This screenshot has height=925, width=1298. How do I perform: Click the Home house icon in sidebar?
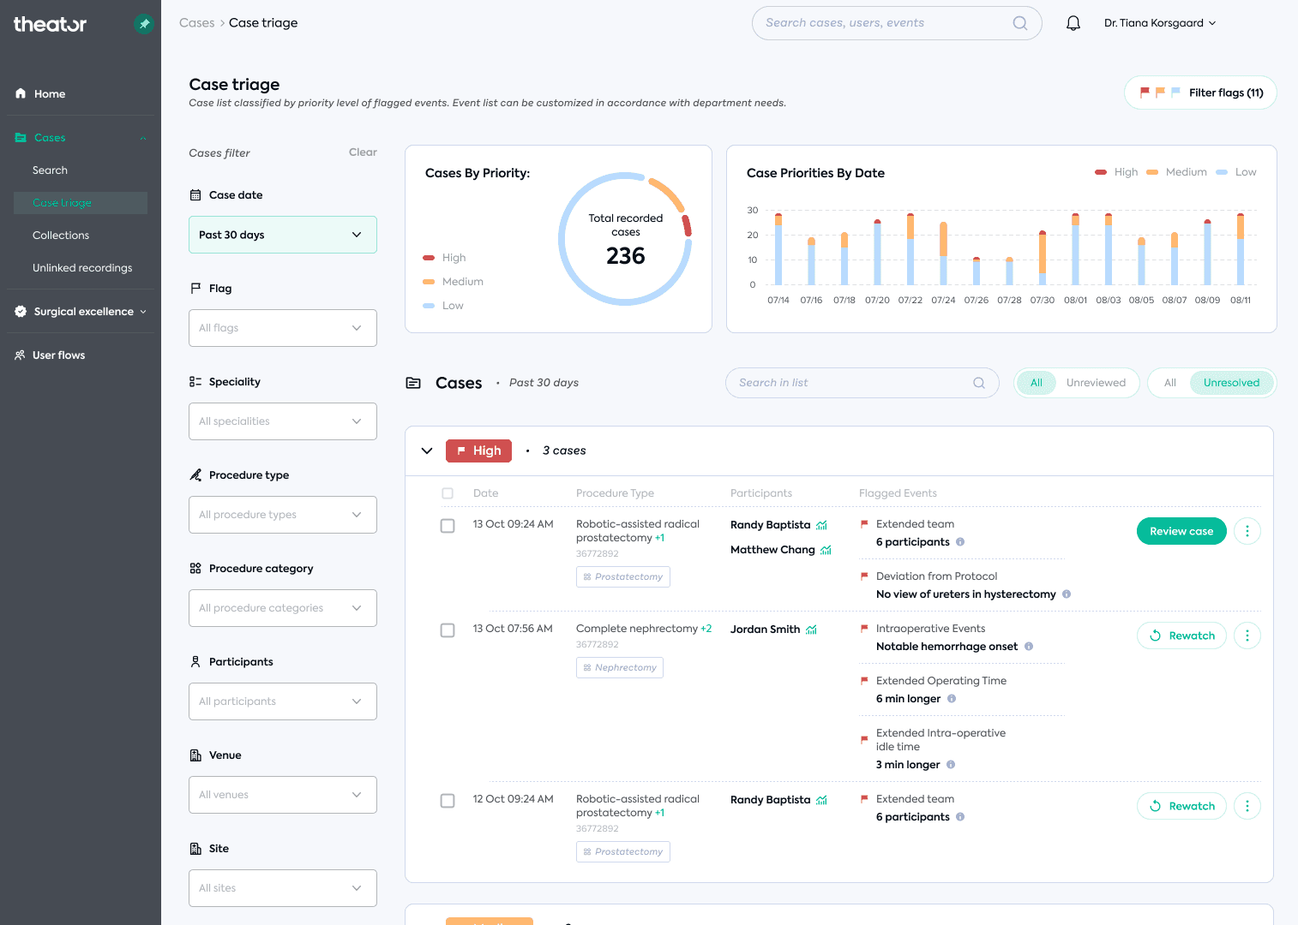pyautogui.click(x=21, y=93)
